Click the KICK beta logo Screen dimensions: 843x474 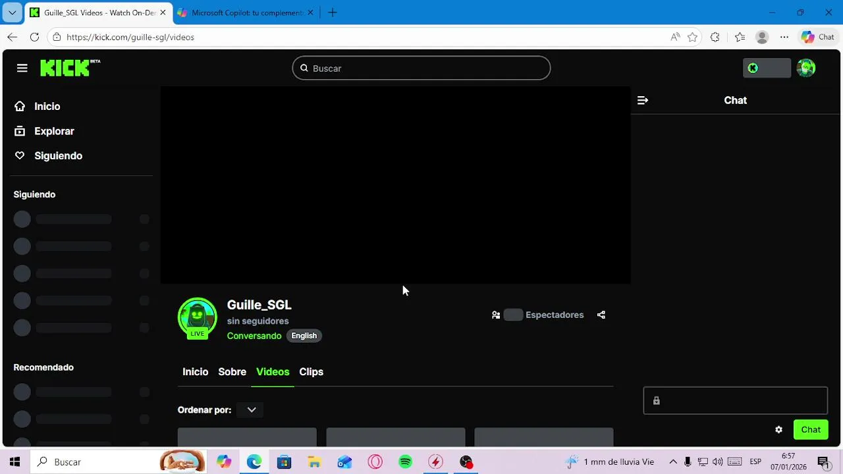(x=70, y=68)
